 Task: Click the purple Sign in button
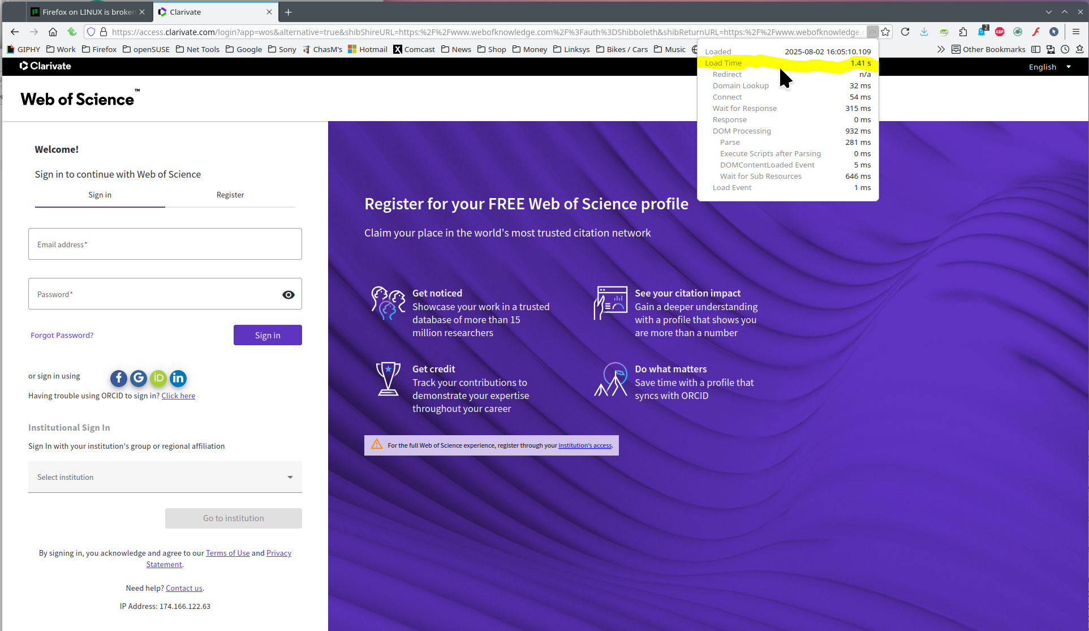coord(268,335)
